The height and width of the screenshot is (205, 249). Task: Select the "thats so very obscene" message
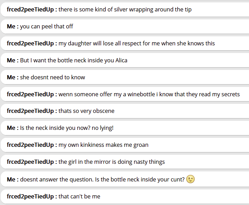pos(86,111)
